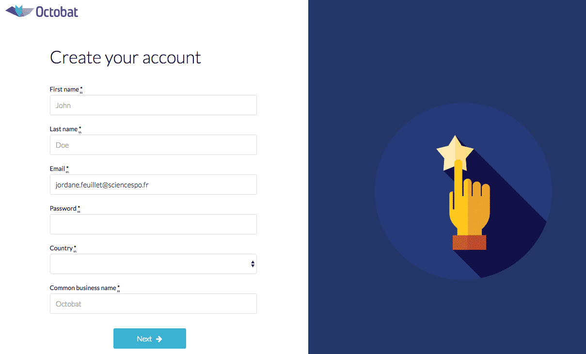Click the Last name label
The height and width of the screenshot is (354, 586).
click(63, 129)
